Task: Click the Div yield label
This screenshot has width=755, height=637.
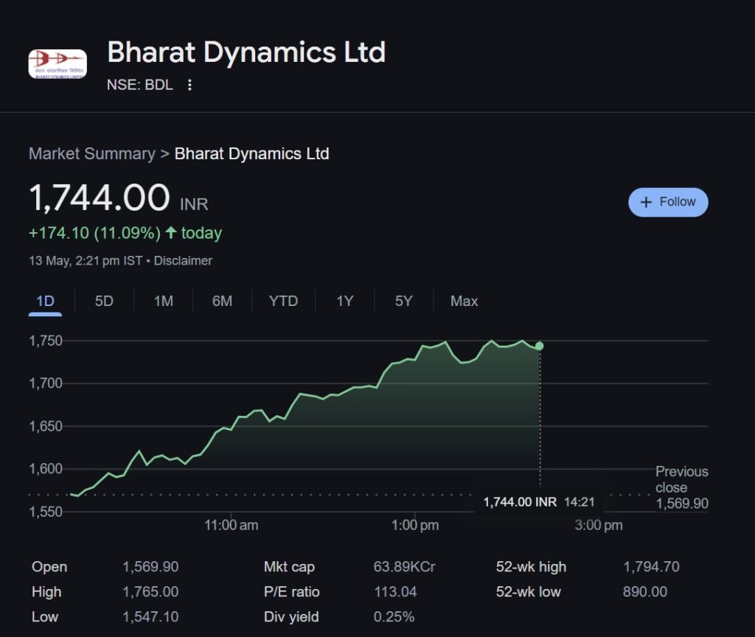Action: pos(290,617)
